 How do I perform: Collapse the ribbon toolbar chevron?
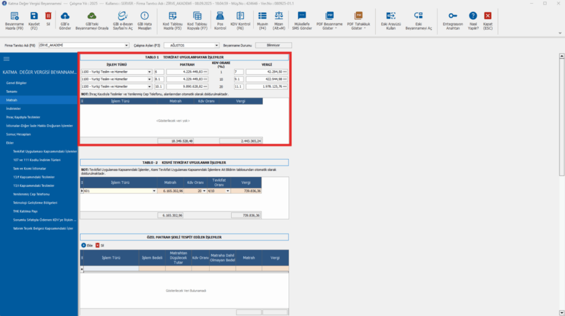click(x=560, y=33)
